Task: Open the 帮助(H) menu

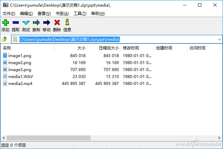Action: (98, 14)
